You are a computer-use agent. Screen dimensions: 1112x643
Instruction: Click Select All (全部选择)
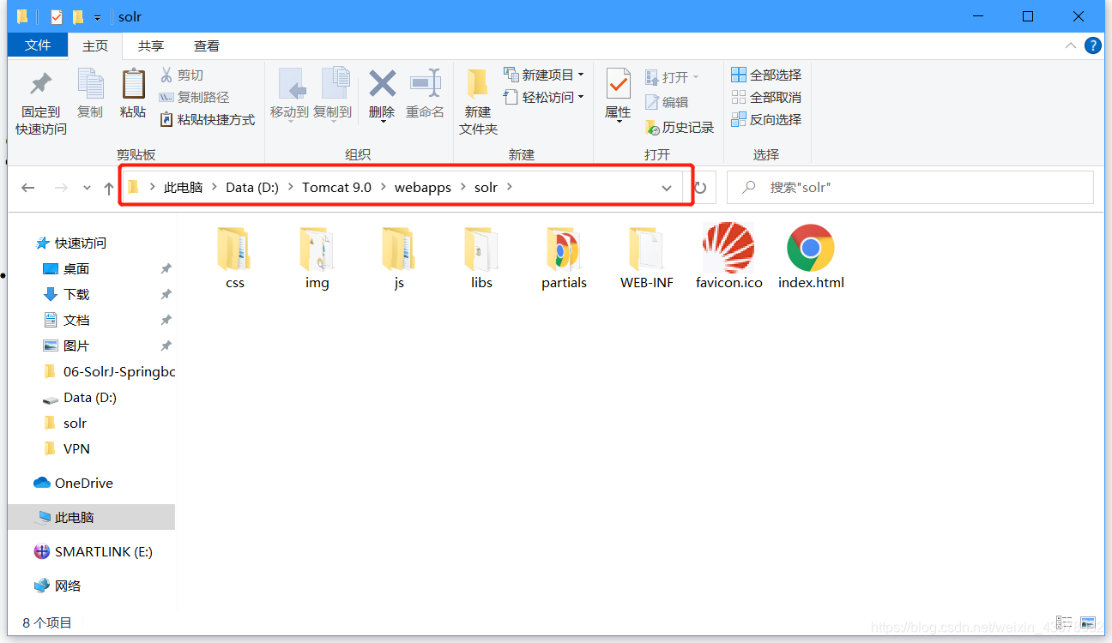point(766,75)
